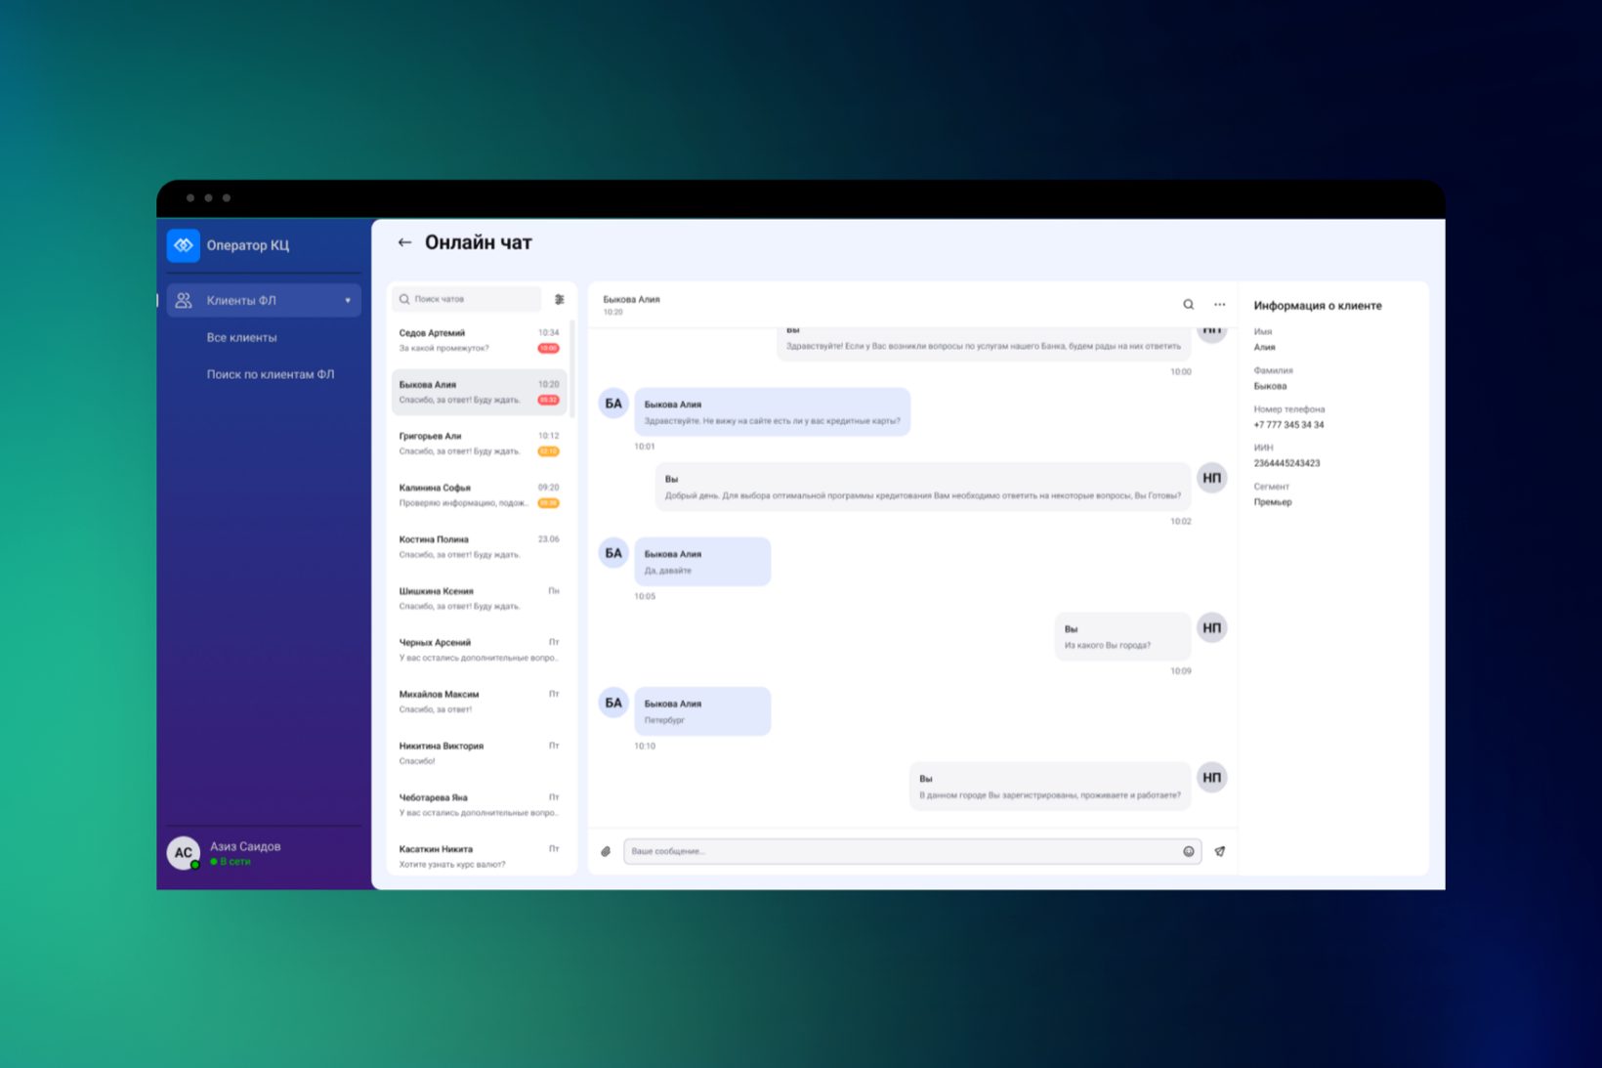Open Поиск по клиентам ФЛ
This screenshot has height=1068, width=1602.
pos(271,374)
